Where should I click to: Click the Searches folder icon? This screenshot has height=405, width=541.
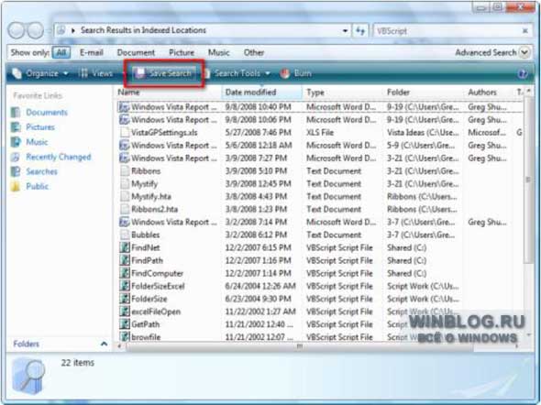click(x=16, y=171)
